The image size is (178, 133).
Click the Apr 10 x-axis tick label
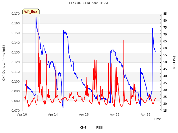click(x=22, y=114)
